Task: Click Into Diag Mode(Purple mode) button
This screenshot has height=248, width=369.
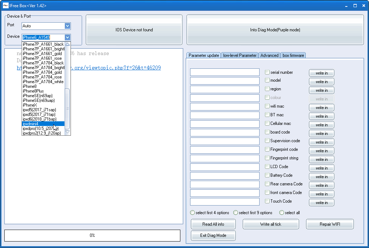Action: 275,30
